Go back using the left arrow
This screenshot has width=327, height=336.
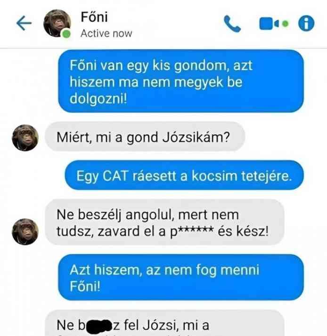[24, 23]
